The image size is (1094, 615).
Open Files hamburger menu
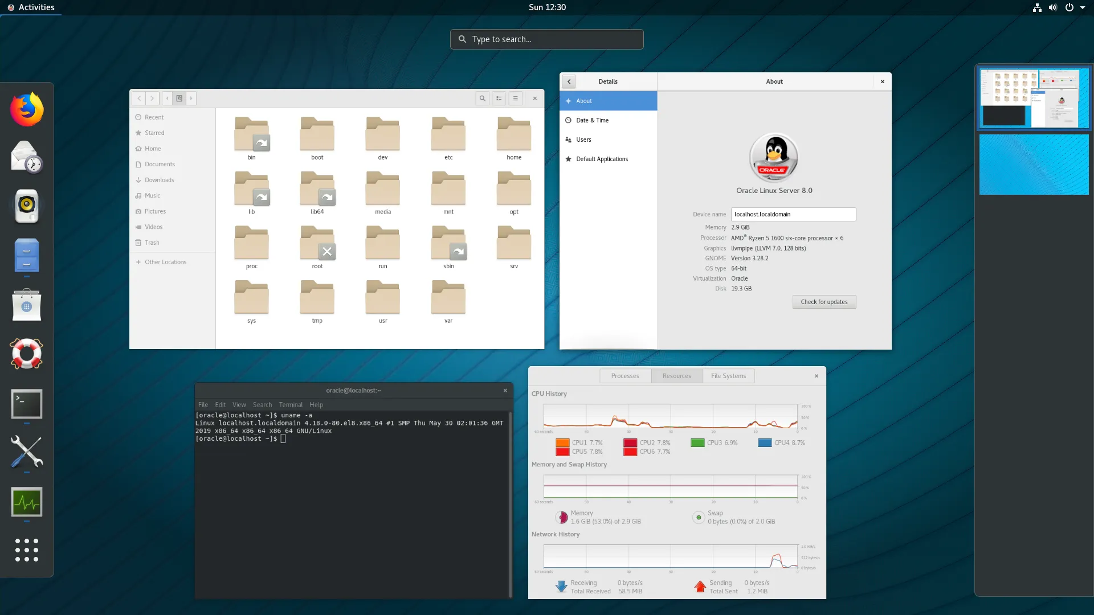[516, 98]
